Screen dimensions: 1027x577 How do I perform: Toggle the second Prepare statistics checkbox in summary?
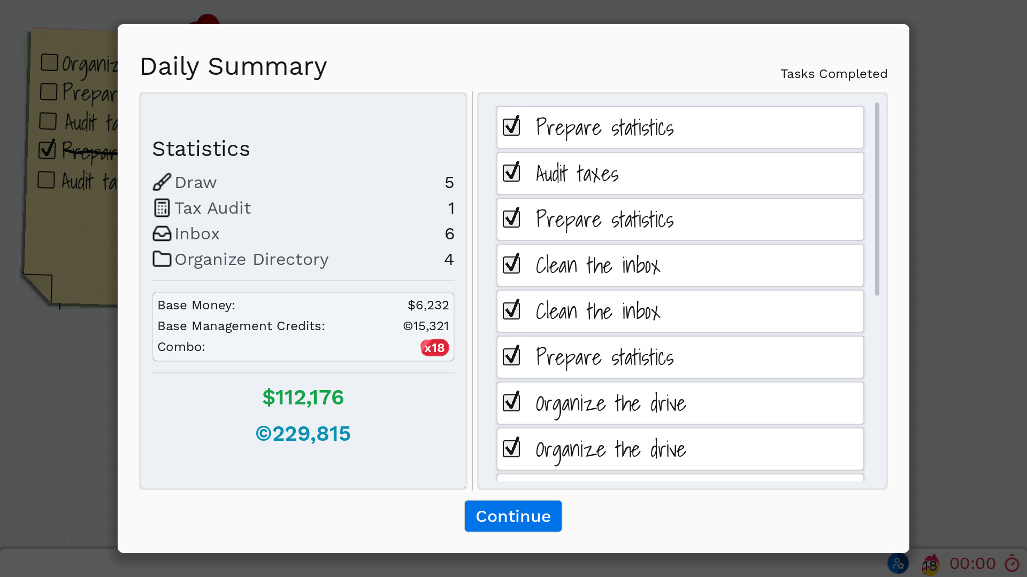tap(511, 219)
